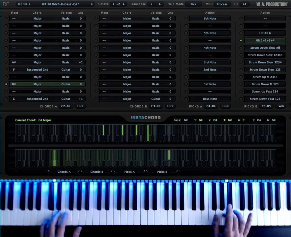Select Strum Down M 123 action
The width and height of the screenshot is (291, 237).
pyautogui.click(x=265, y=84)
